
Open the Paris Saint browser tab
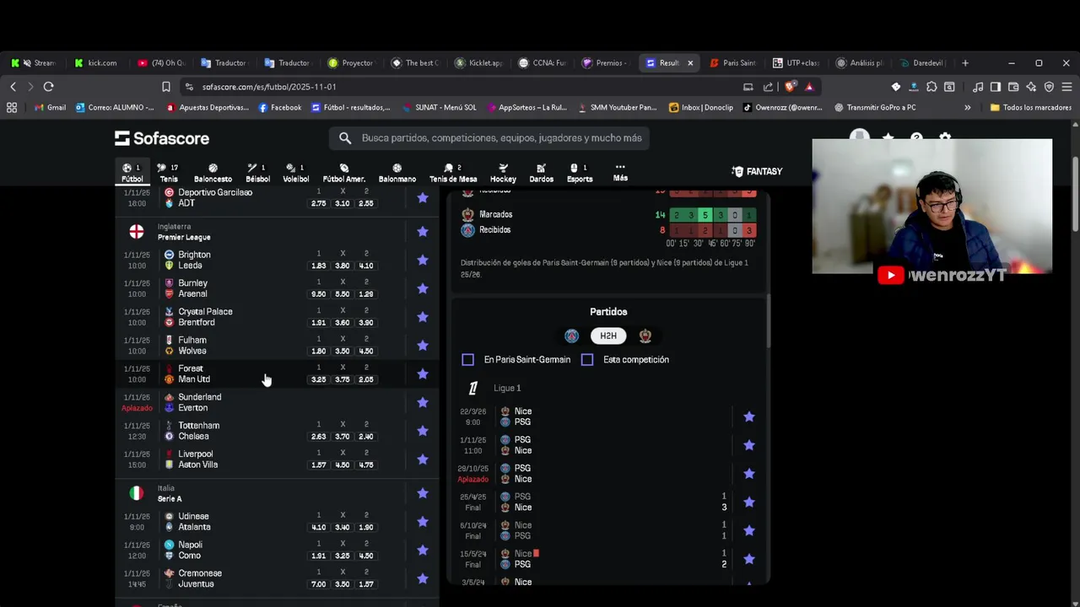click(733, 63)
